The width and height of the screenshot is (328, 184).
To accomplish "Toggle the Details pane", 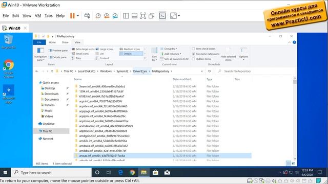I will 57,57.
